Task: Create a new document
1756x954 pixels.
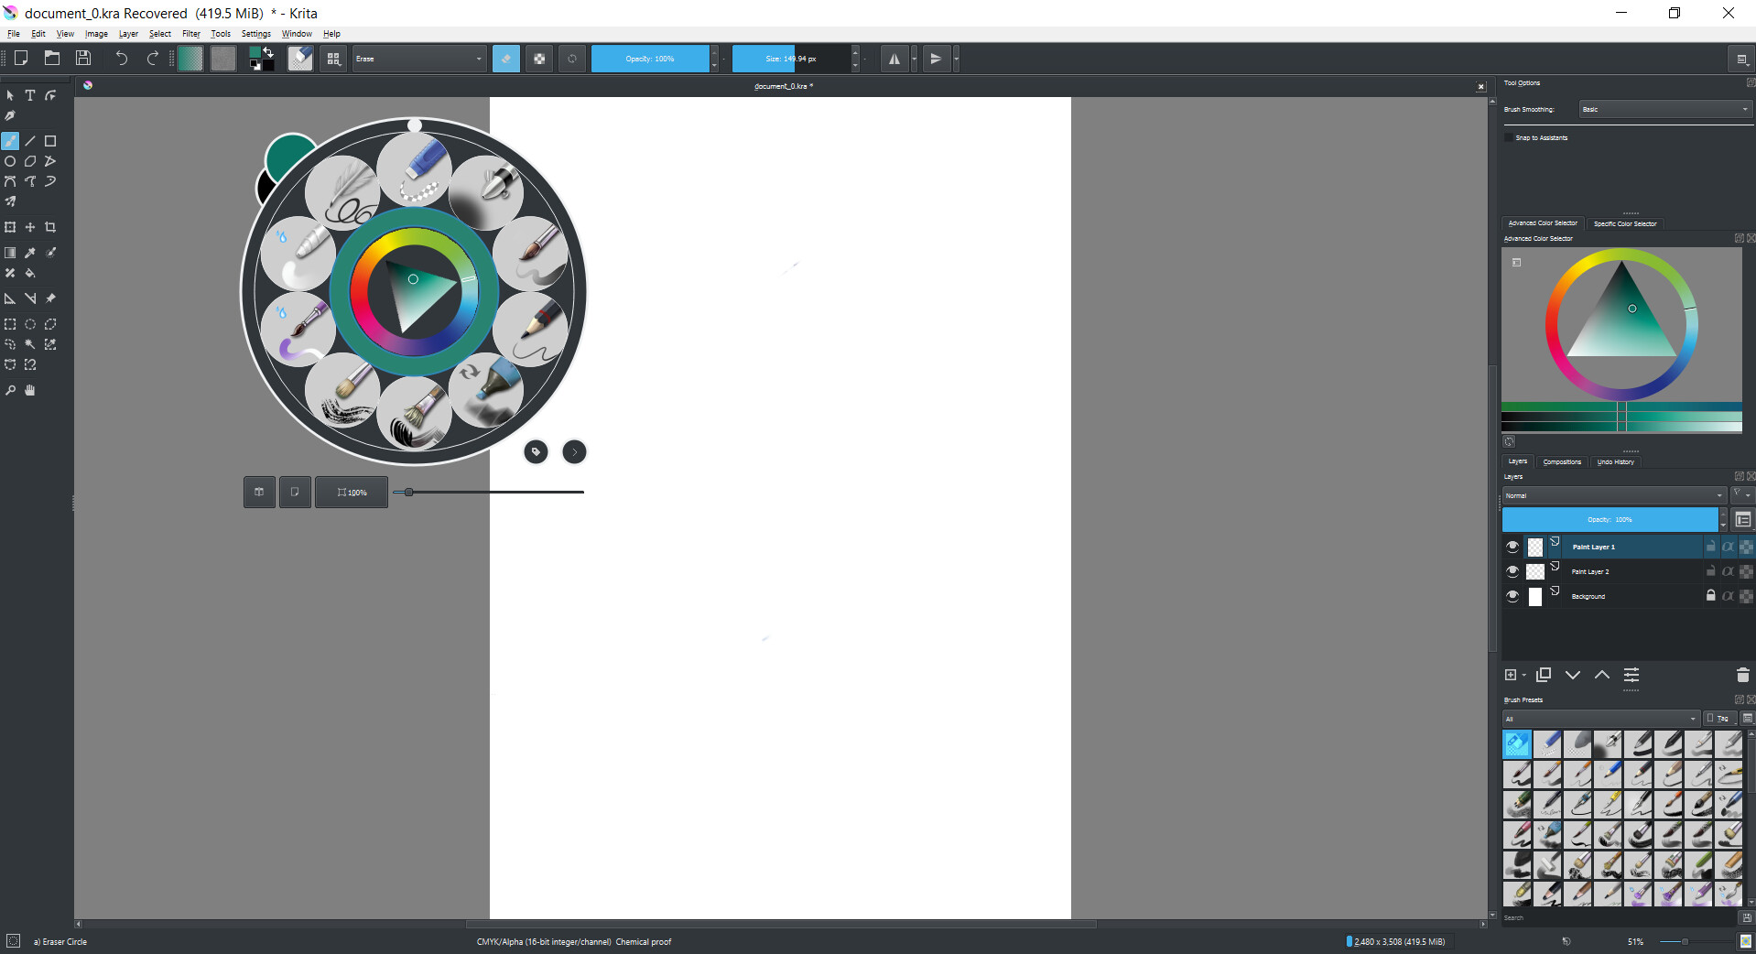Action: tap(21, 59)
